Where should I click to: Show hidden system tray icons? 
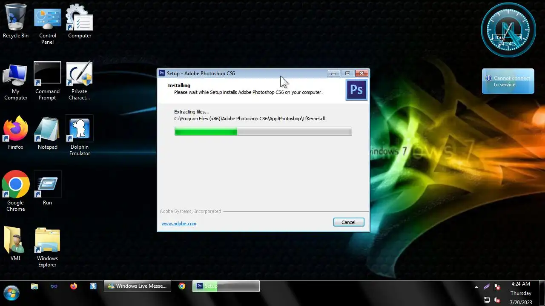[476, 287]
